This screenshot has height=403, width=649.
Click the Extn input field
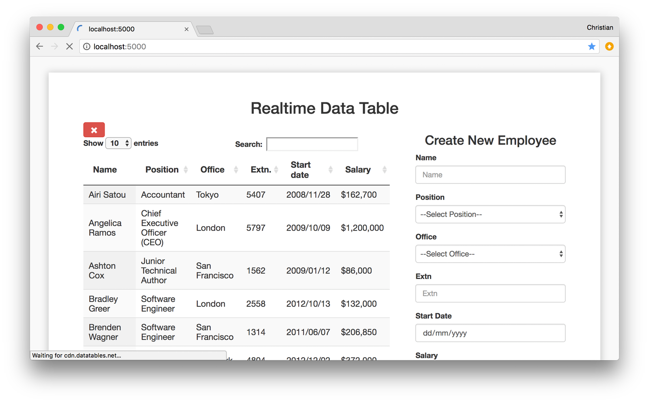pyautogui.click(x=490, y=294)
